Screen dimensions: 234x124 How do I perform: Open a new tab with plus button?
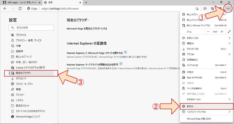point(86,2)
